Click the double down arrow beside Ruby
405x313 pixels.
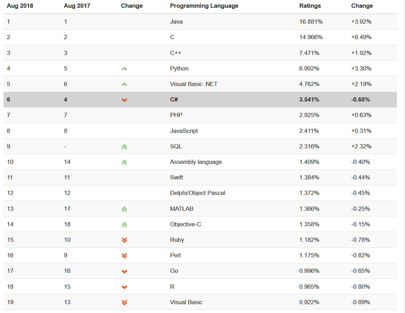pos(124,240)
